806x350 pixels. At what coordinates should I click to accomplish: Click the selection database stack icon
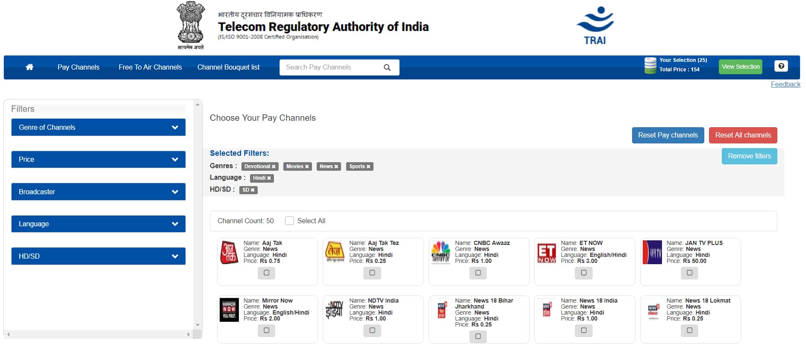[650, 65]
